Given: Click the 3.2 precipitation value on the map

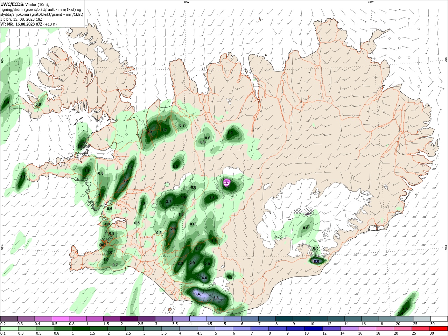Looking at the screenshot, I should (x=126, y=181).
